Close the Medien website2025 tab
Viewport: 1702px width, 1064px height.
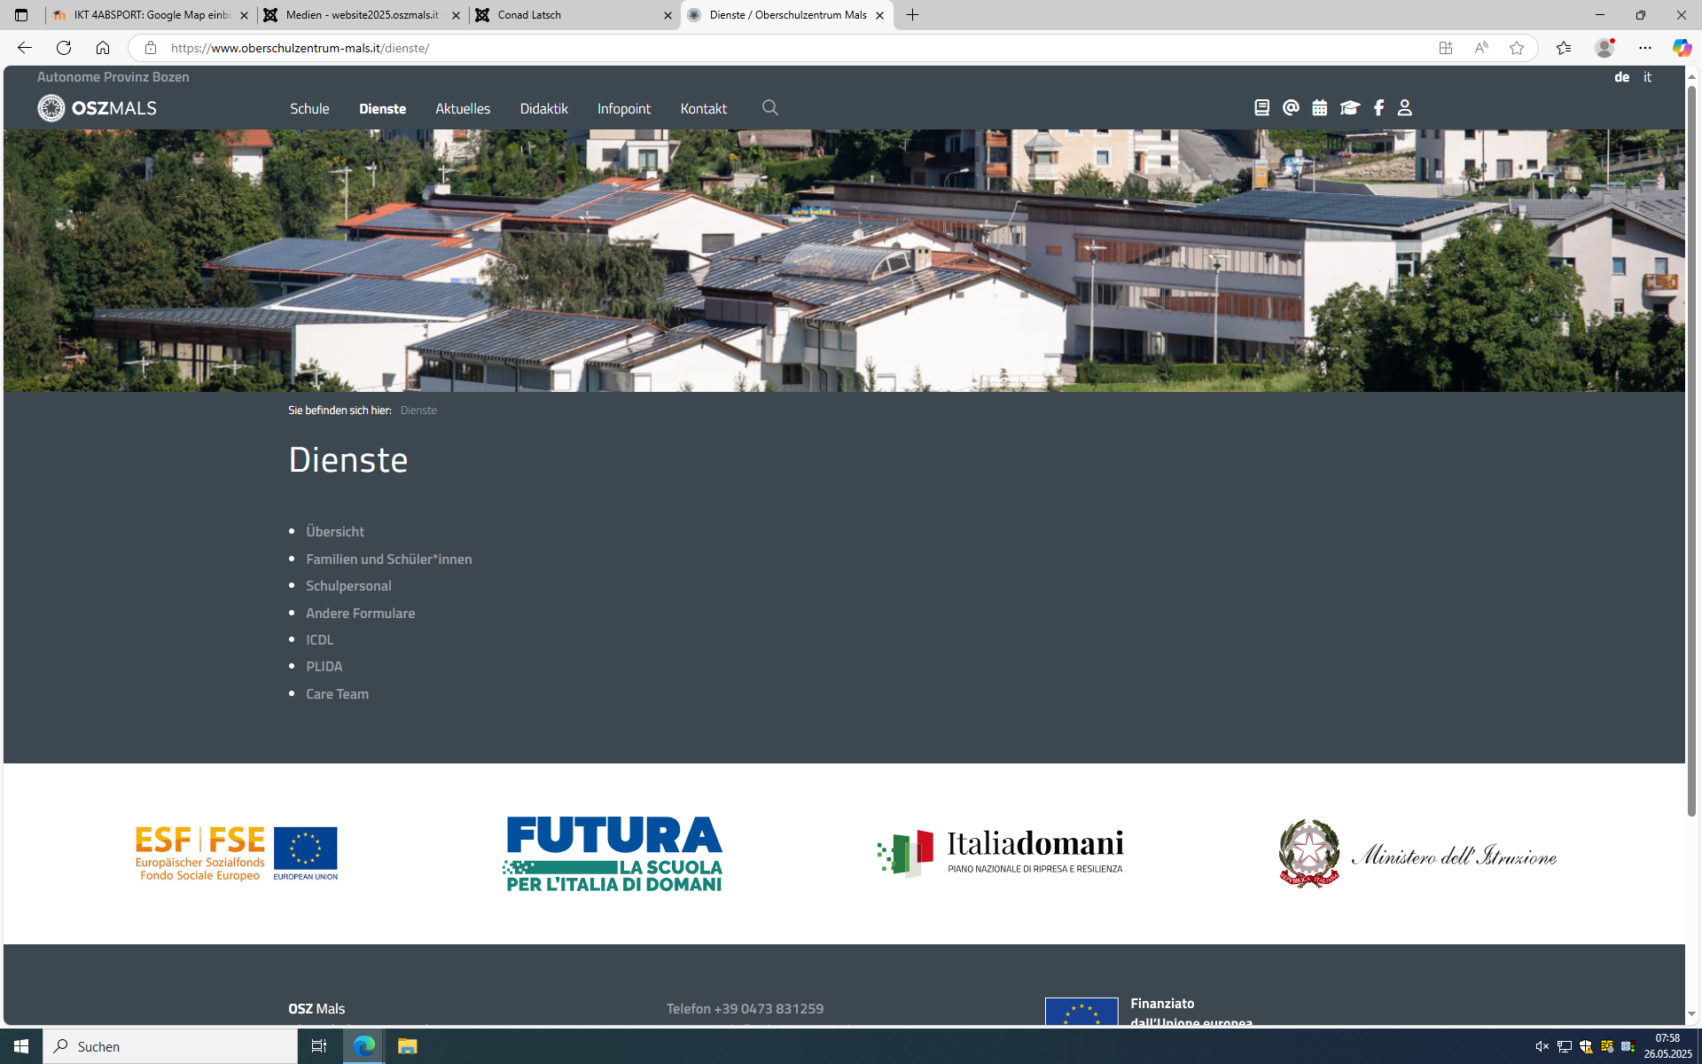[457, 15]
